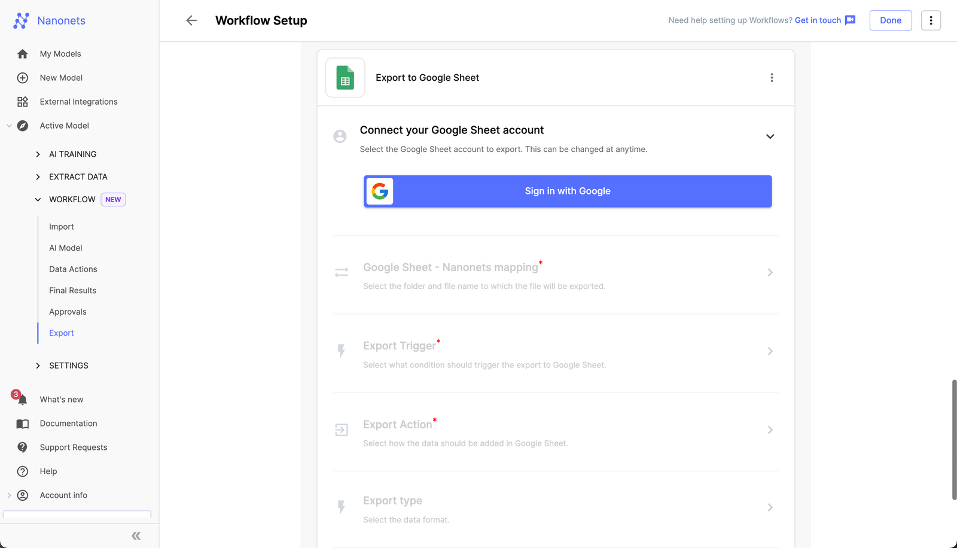Open Help via the question mark icon
Screen dimensions: 957x548
point(22,471)
